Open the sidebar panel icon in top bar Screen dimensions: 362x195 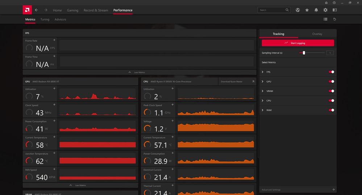334,10
